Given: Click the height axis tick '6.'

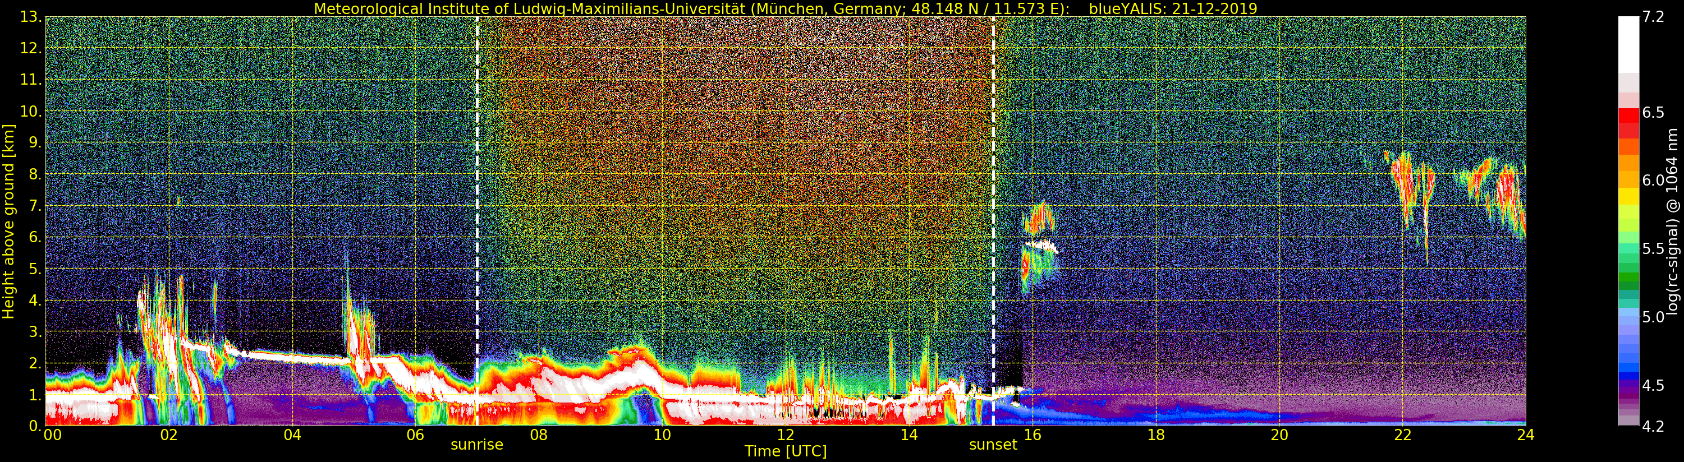Looking at the screenshot, I should [x=35, y=237].
